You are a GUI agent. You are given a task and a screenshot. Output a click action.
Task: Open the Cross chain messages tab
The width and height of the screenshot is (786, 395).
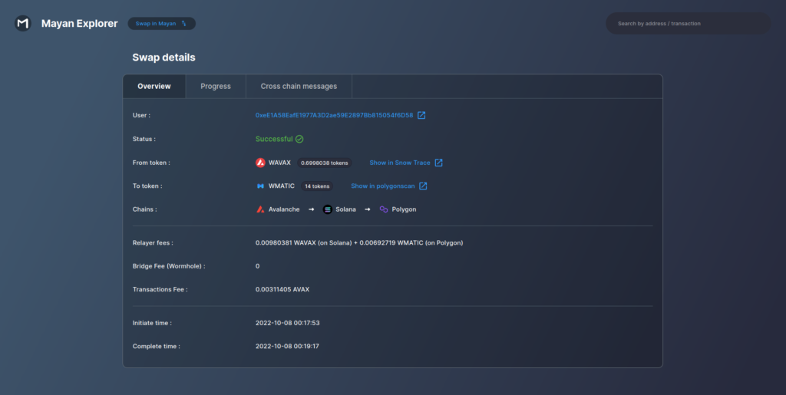tap(299, 86)
